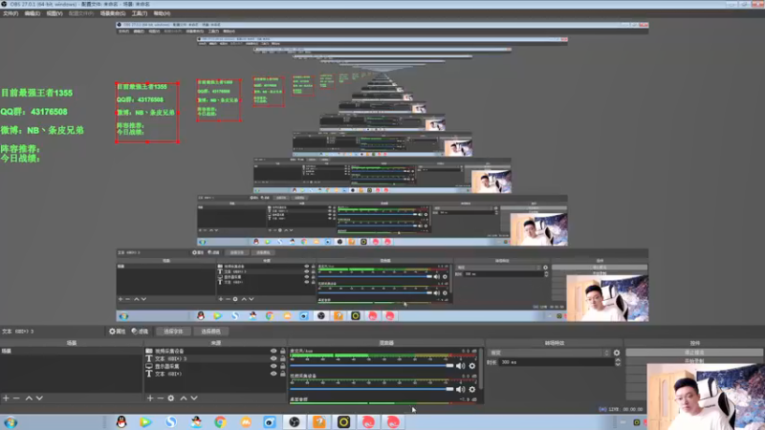Move the selected source down in the Sources dock
Screen dimensions: 765x430
pos(194,398)
